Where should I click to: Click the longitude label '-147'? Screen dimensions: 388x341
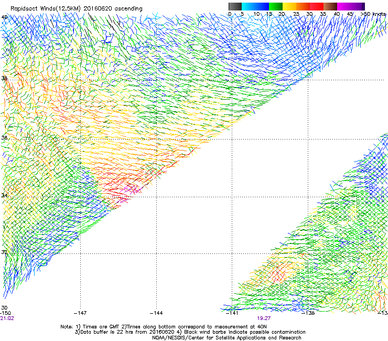tap(80, 313)
